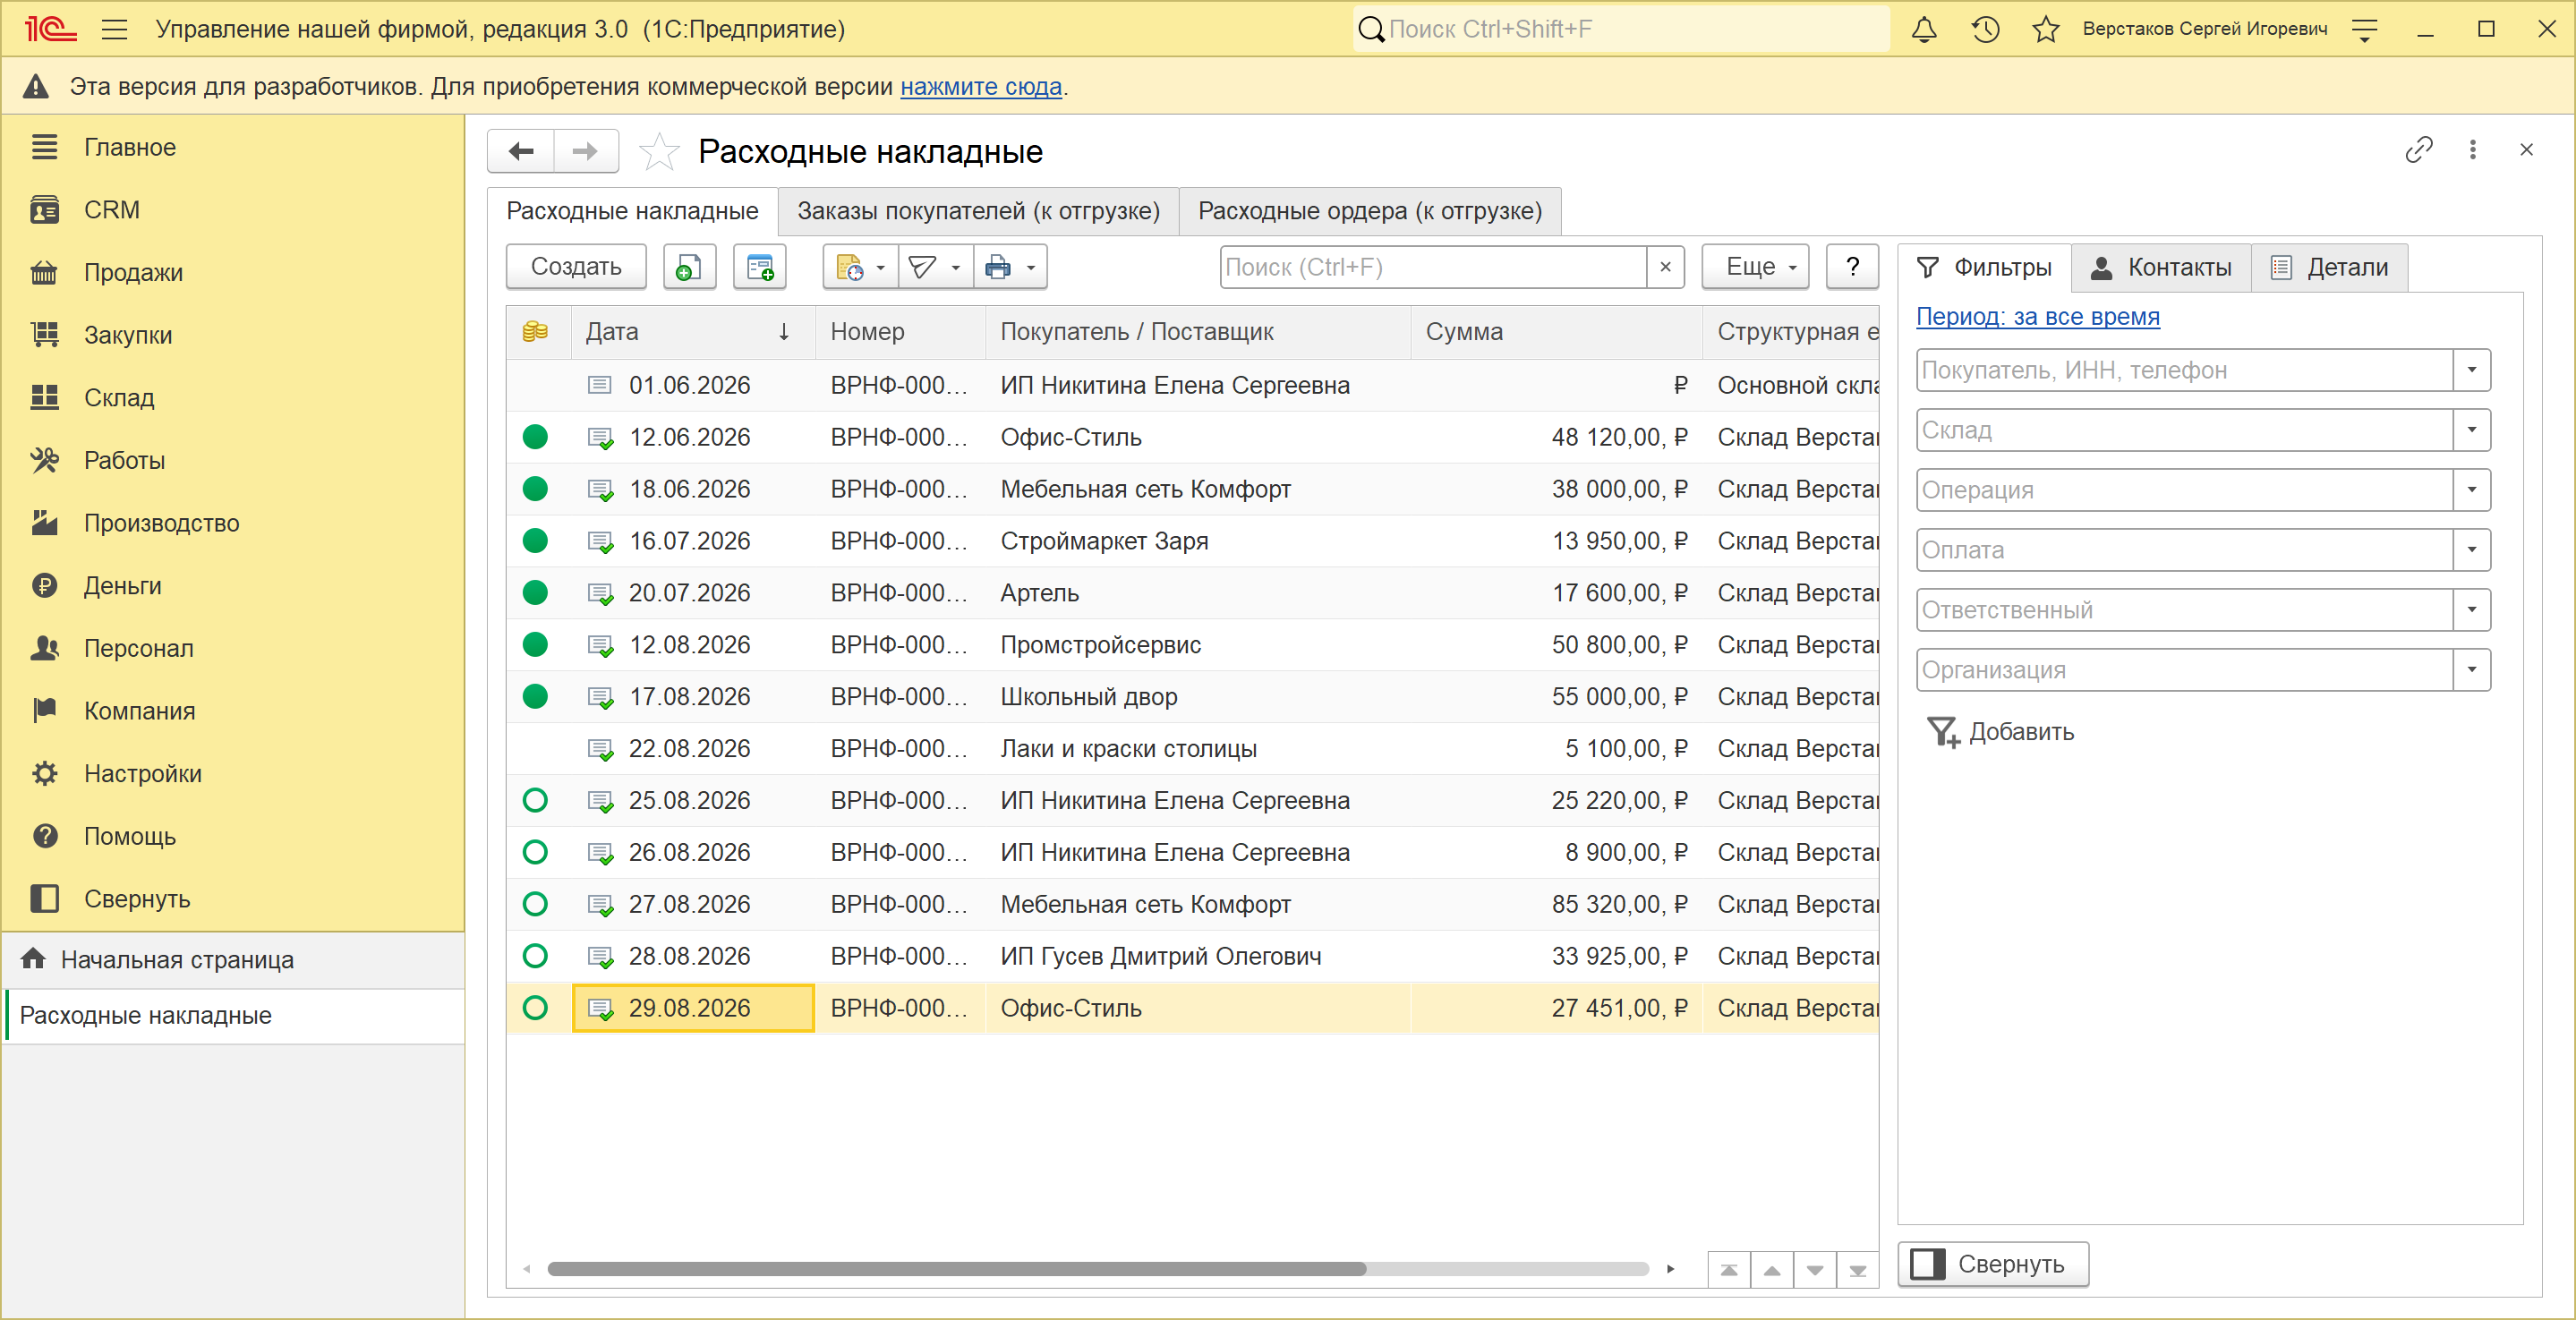This screenshot has width=2576, height=1320.
Task: Select the Лаки и краски столицы row
Action: pos(1192,749)
